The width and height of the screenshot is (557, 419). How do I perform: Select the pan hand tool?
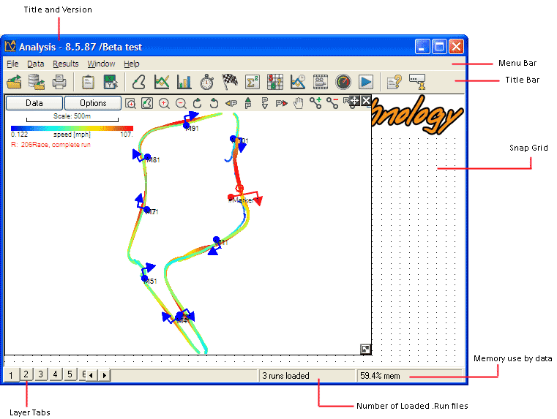[x=299, y=104]
